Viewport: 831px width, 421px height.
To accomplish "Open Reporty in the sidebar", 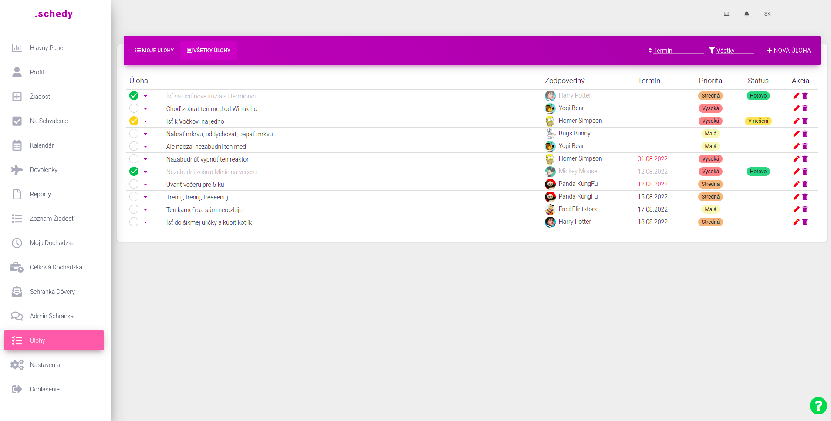I will (54, 194).
